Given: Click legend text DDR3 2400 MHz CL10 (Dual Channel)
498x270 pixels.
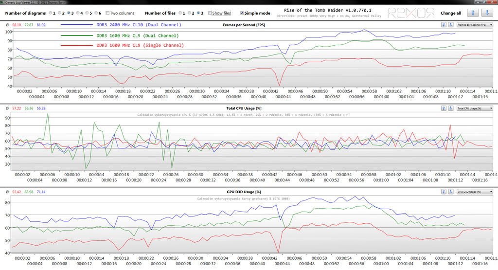Looking at the screenshot, I should point(139,25).
